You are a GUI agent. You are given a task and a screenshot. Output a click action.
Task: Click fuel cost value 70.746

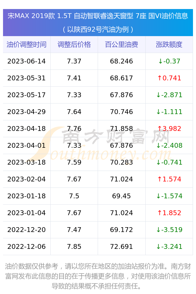point(122,112)
